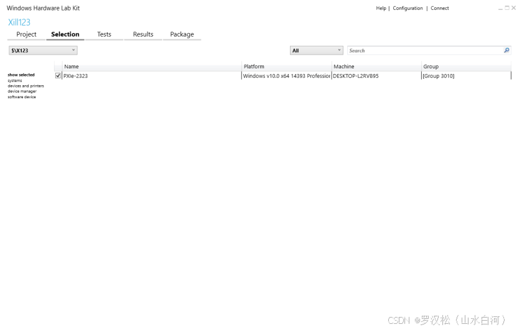Minimize the Hardware Lab Kit window

(x=501, y=8)
